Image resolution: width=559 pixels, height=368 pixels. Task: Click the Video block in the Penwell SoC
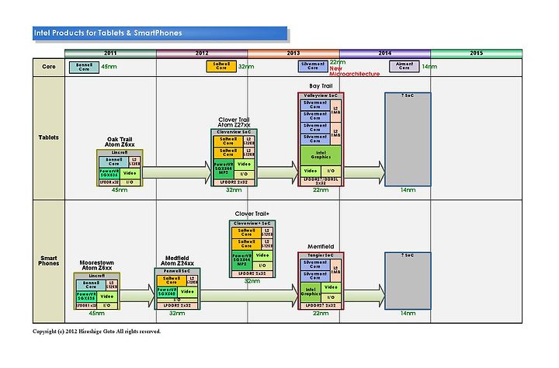click(187, 292)
